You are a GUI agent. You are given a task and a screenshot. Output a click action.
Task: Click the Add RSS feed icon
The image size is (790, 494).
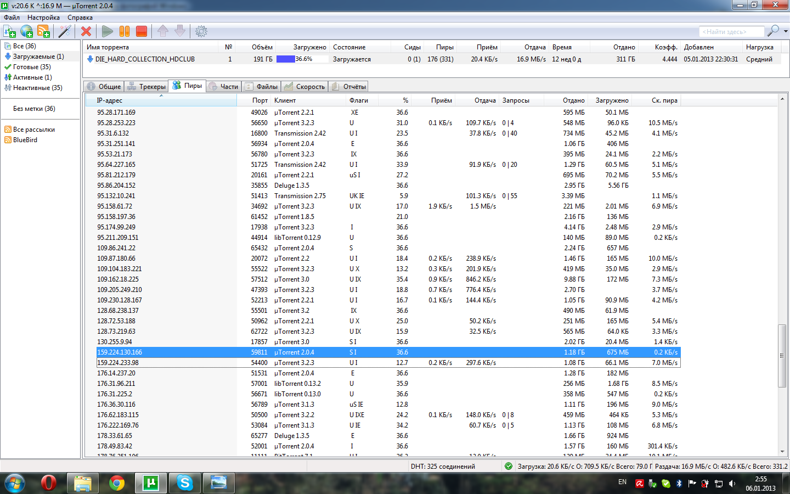[x=44, y=31]
